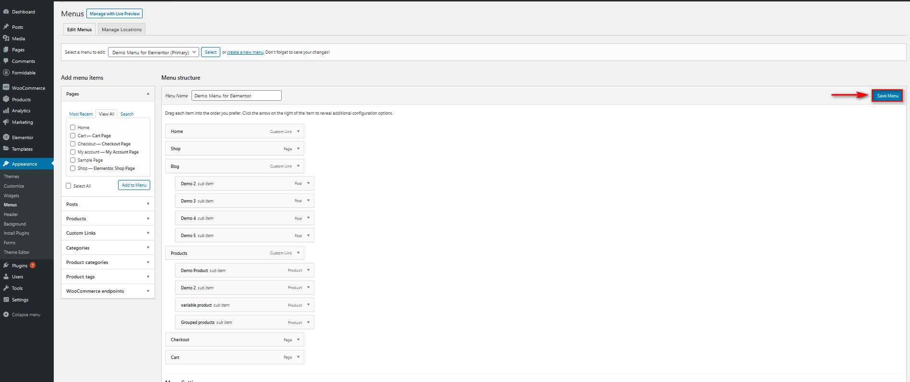Expand the Cart menu item arrow

pyautogui.click(x=298, y=357)
